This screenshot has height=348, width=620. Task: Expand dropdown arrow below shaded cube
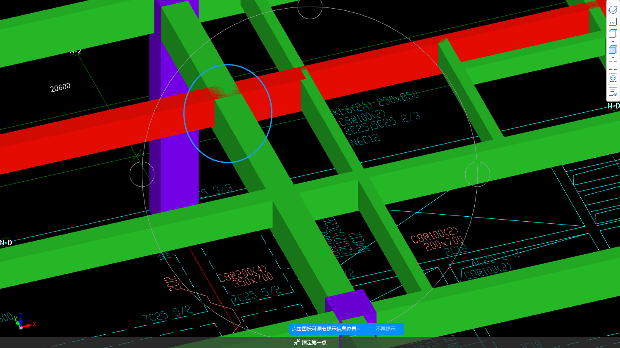point(613,58)
